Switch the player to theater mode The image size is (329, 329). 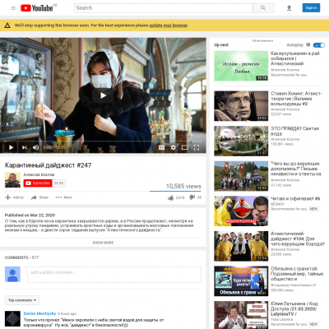click(x=185, y=147)
